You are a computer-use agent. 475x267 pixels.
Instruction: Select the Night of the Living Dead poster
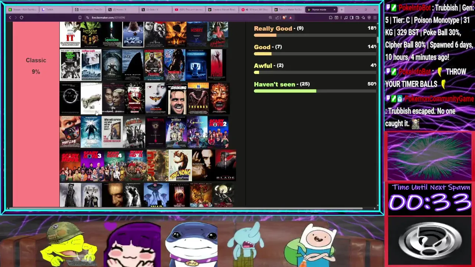70,65
